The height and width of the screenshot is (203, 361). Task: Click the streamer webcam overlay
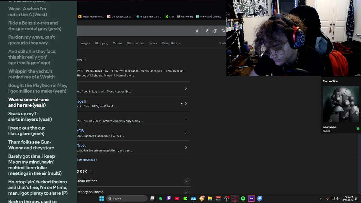pos(294,38)
